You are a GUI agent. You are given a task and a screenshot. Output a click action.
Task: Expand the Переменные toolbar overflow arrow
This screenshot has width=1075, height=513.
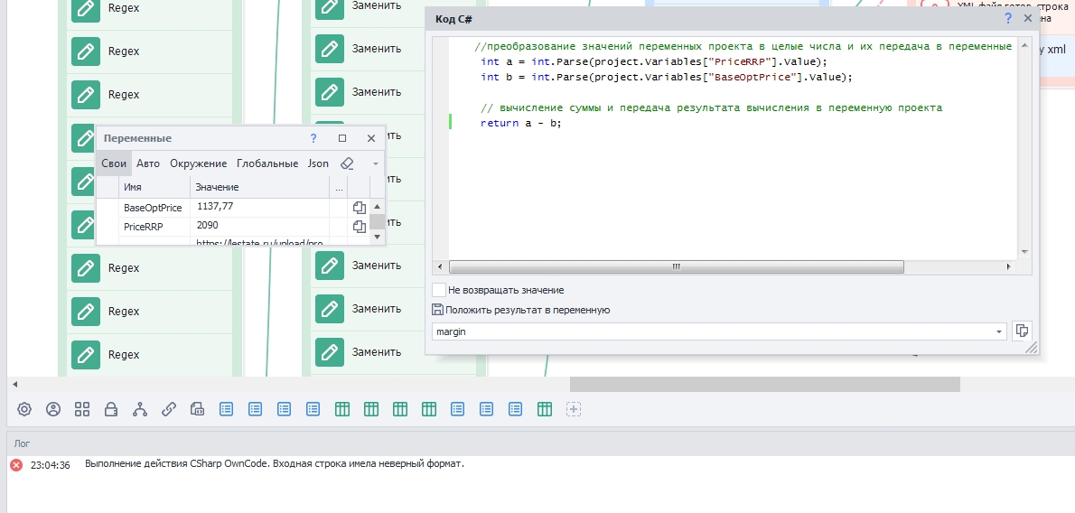coord(375,163)
